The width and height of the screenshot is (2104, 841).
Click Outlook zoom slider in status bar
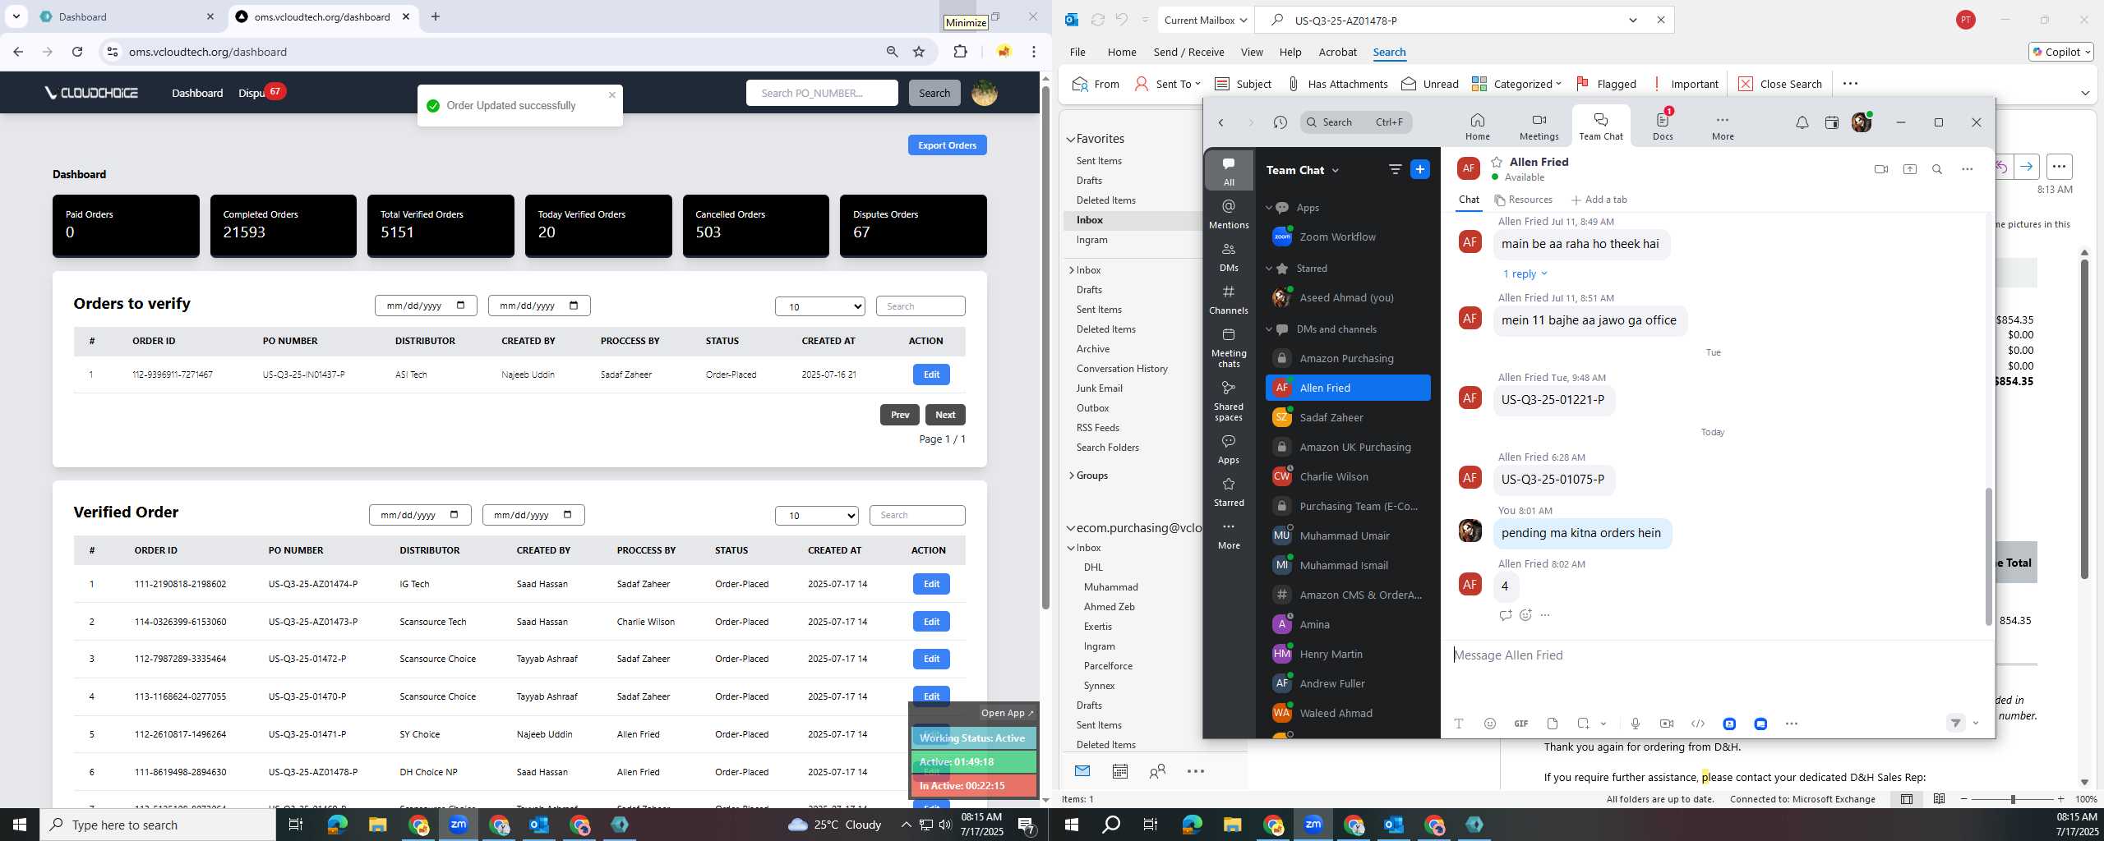click(2012, 799)
